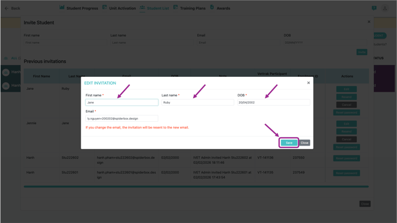Click Resend for Jennie Jane invitation
397x223 pixels.
347,131
